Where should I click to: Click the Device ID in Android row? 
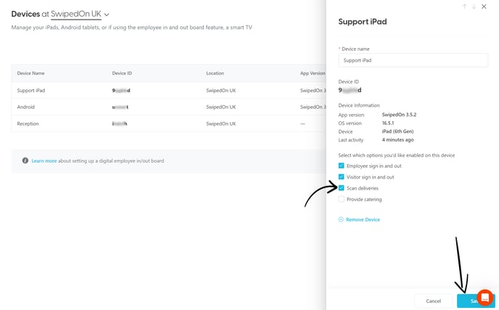120,107
